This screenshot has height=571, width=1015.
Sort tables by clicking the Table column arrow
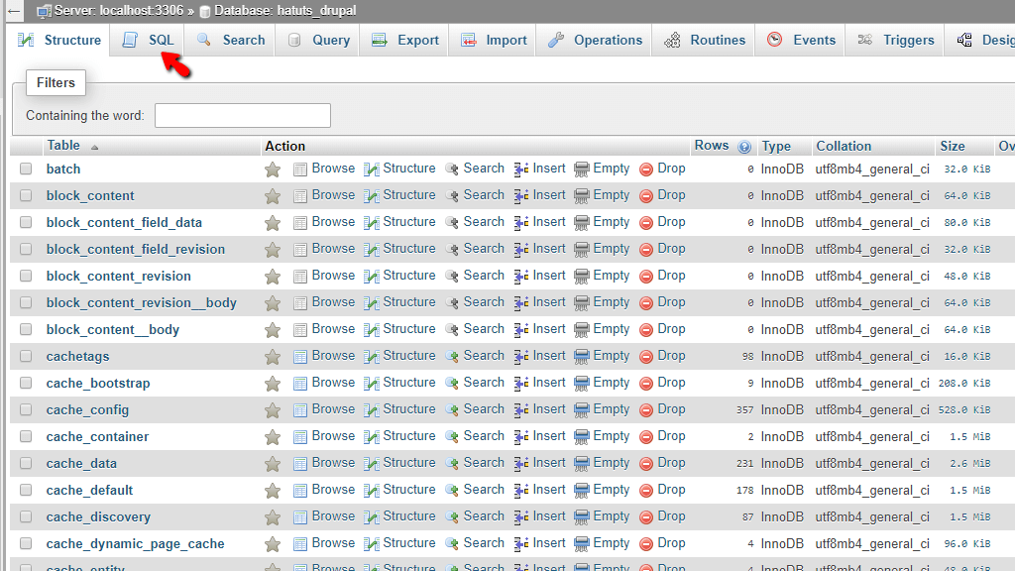click(95, 145)
